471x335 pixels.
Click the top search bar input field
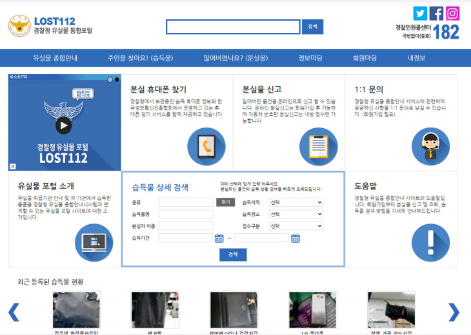point(233,26)
